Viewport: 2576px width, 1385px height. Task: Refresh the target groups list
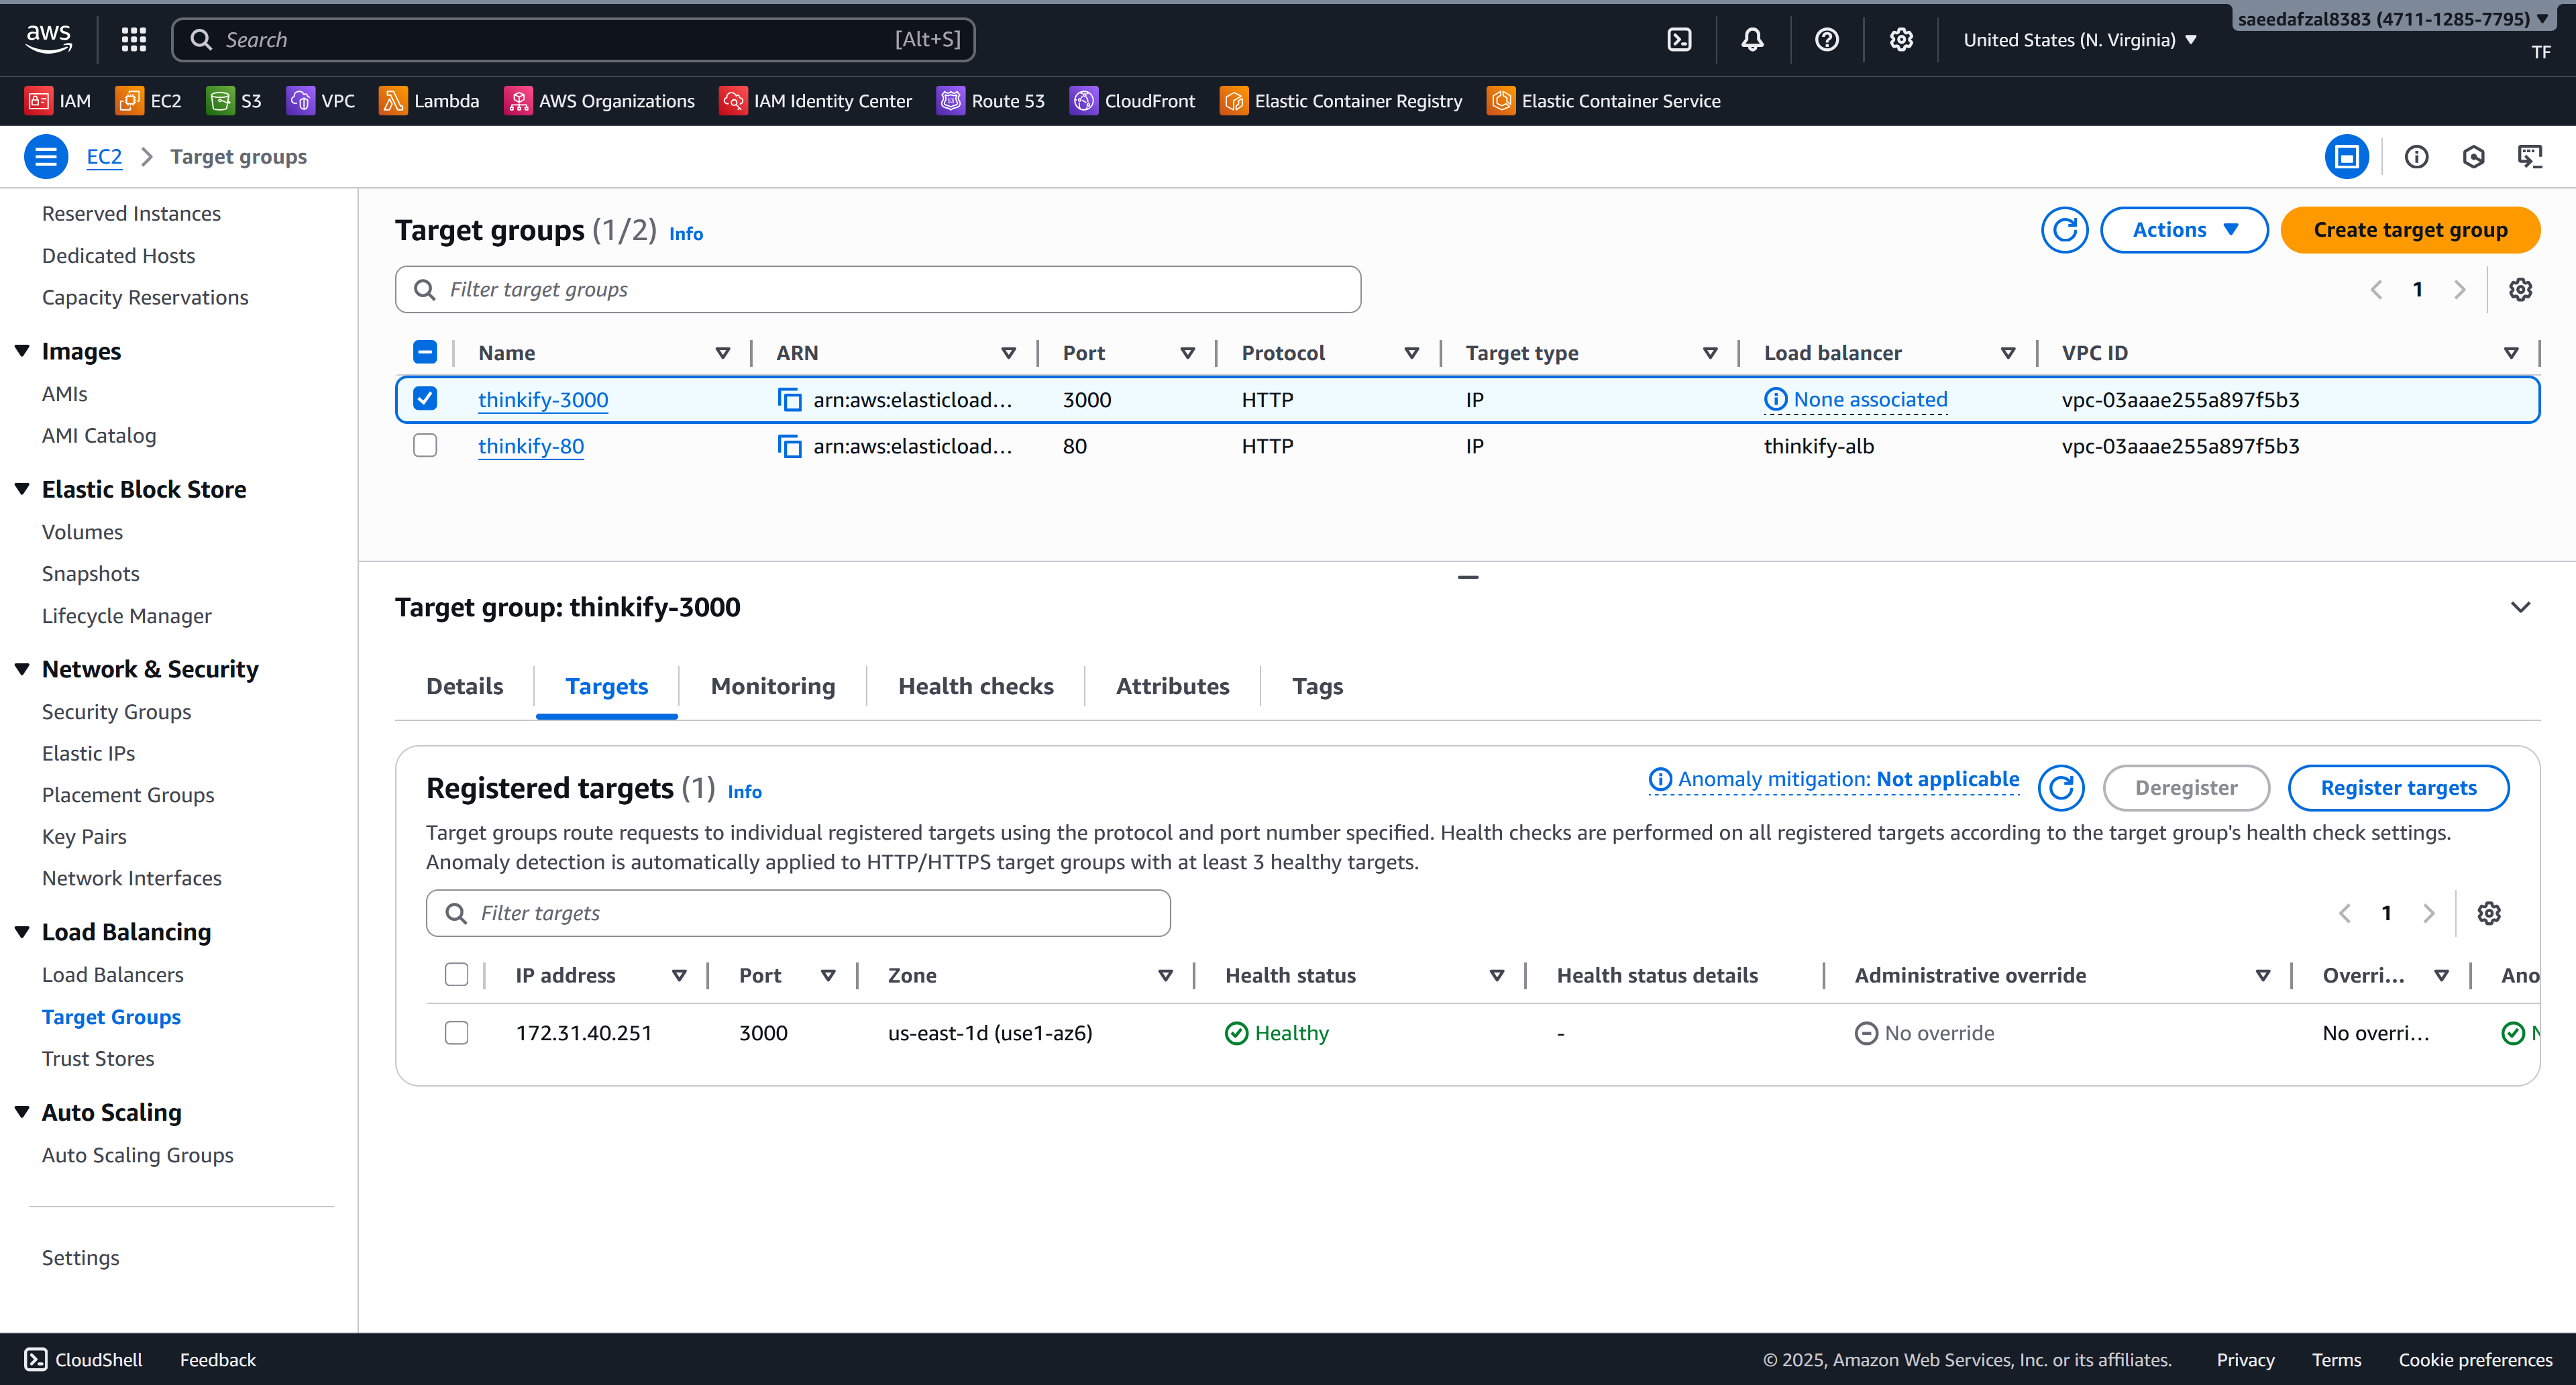point(2064,230)
